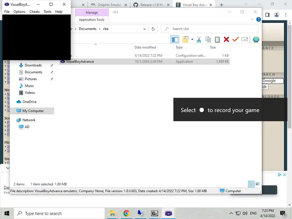The height and width of the screenshot is (219, 292).
Task: Click the red X Delete icon
Action: tap(226, 39)
